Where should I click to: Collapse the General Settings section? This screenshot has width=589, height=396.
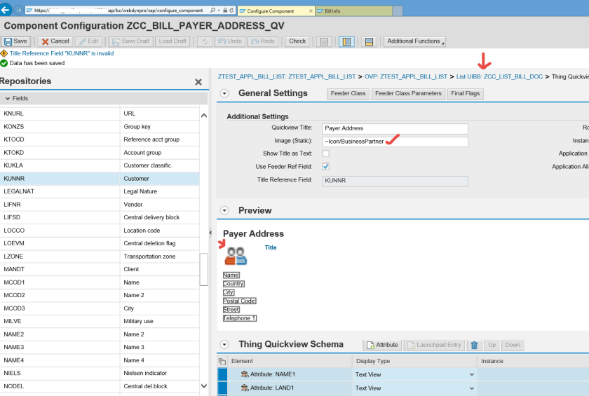tap(224, 93)
